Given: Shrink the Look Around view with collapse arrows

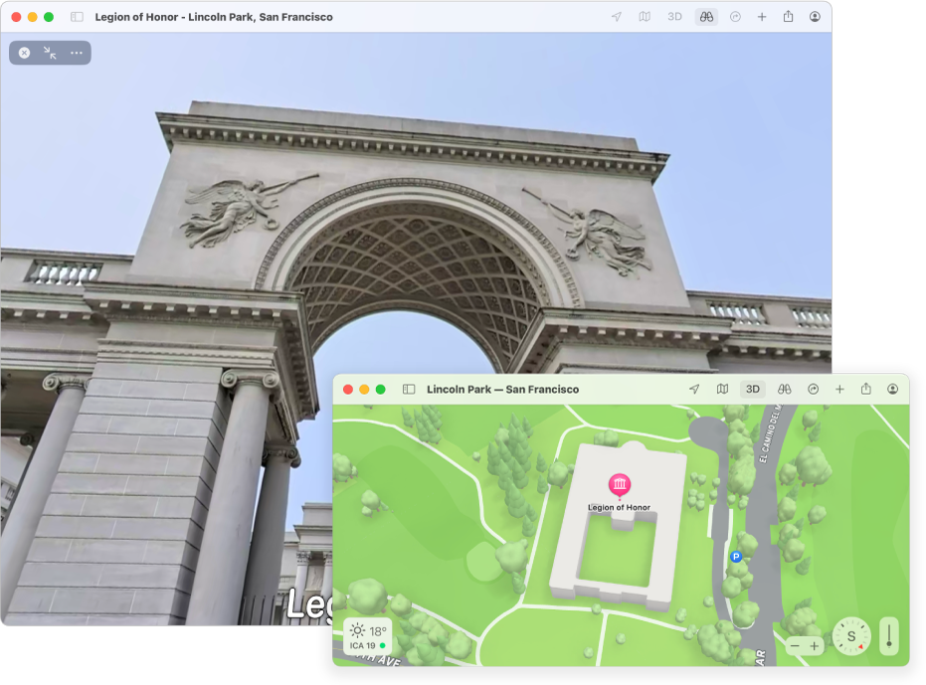Looking at the screenshot, I should [x=50, y=53].
